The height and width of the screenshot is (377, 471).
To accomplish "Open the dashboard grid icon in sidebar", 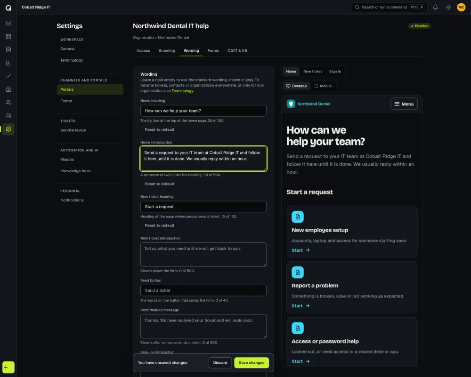I will [x=8, y=36].
